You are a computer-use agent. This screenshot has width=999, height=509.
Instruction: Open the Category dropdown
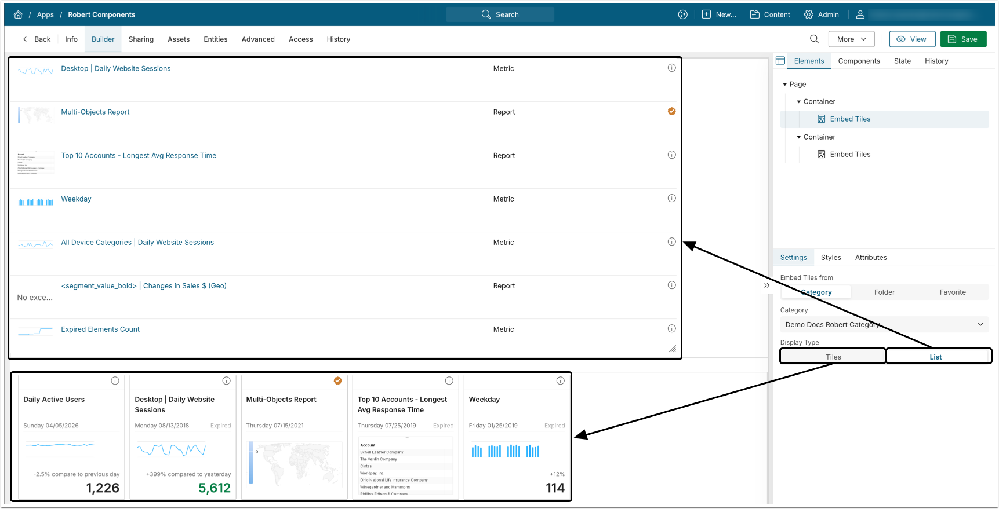click(x=884, y=325)
